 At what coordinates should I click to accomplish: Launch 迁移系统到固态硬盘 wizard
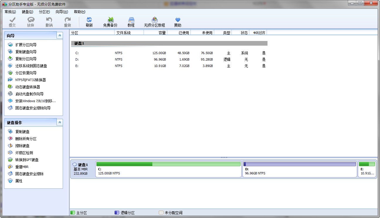31,66
